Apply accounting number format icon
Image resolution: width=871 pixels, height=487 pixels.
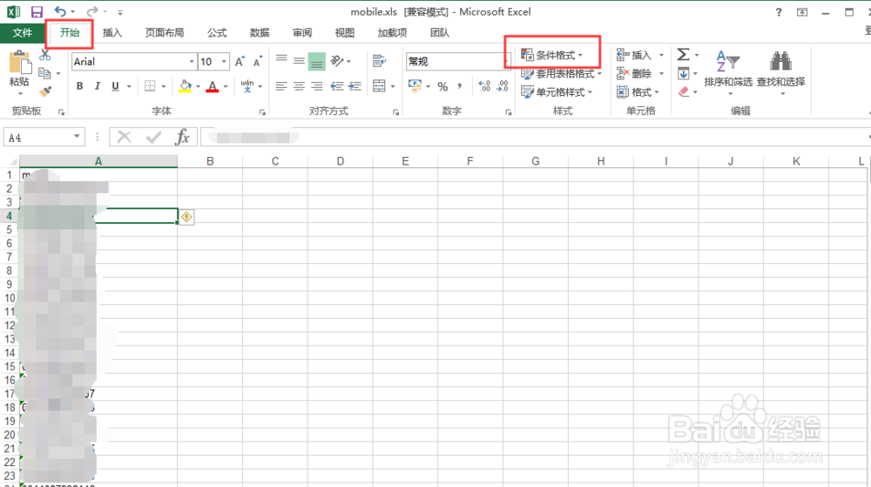(415, 86)
